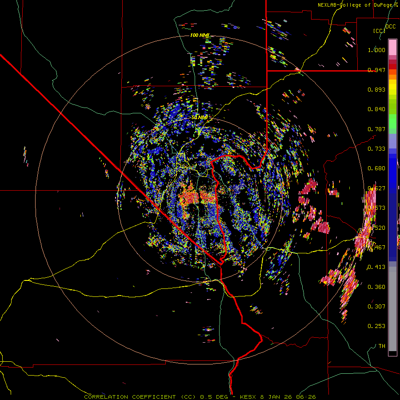Click the gray segment on the color scale
400x400 pixels.
(392, 309)
